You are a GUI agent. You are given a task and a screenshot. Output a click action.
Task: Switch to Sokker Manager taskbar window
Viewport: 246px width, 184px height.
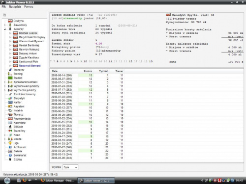coord(58,181)
